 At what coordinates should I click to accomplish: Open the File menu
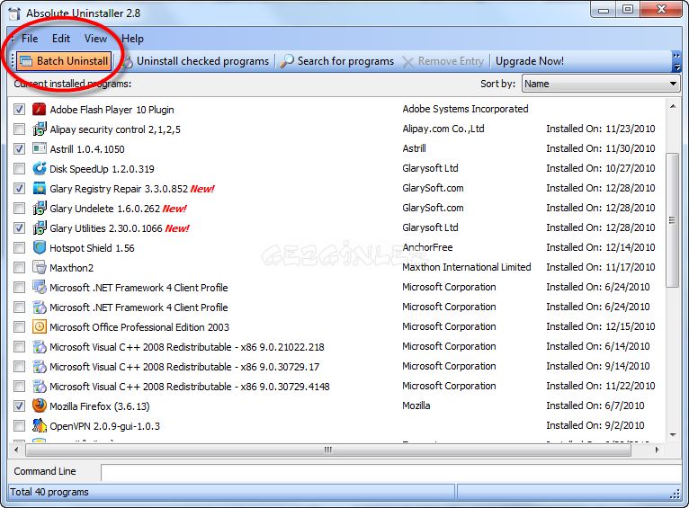30,39
